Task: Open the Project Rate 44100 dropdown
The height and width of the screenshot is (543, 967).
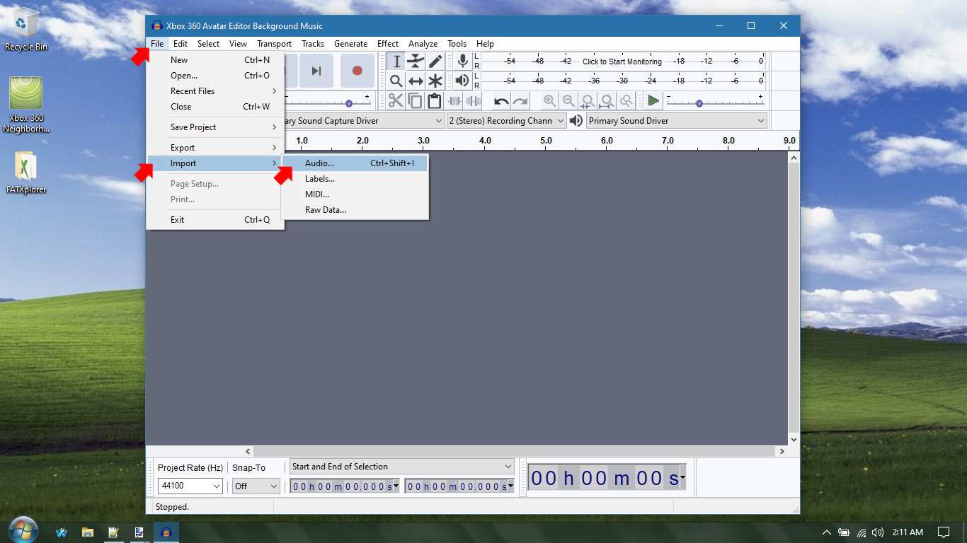Action: [216, 486]
